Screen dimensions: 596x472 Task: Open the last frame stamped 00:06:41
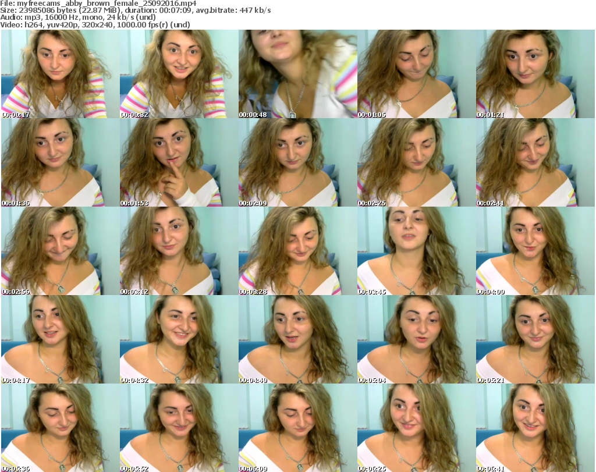tap(535, 428)
